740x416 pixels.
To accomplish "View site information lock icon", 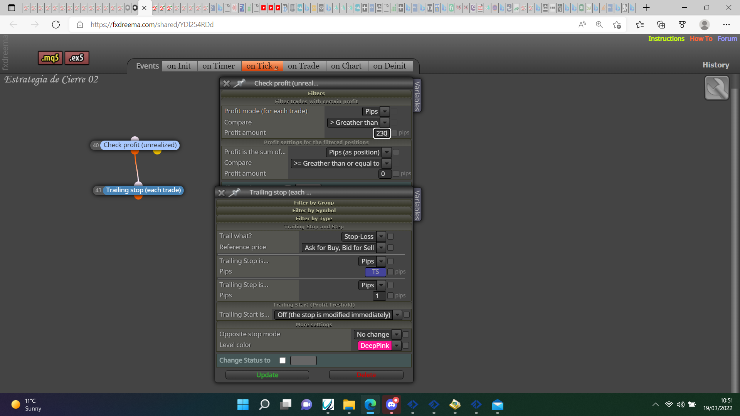I will point(80,25).
